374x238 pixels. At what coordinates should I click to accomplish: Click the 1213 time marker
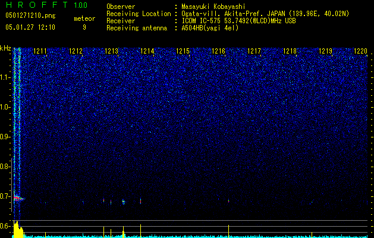coord(111,51)
